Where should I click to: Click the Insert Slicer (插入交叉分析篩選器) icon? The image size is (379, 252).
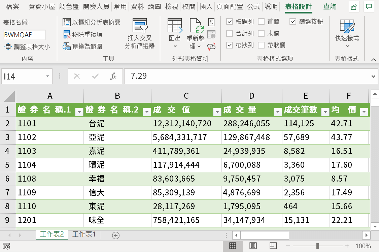[140, 26]
